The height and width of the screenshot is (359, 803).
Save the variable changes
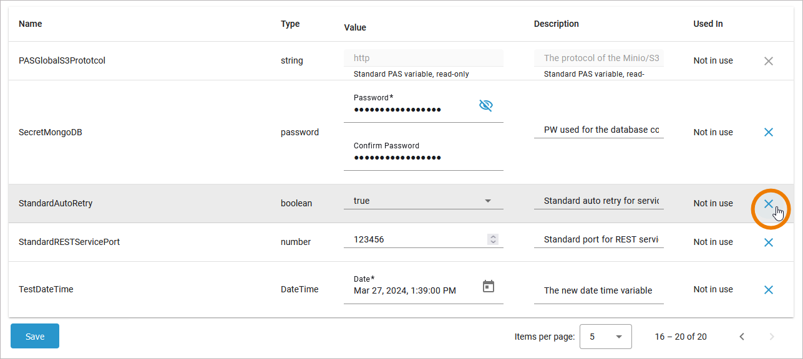35,336
